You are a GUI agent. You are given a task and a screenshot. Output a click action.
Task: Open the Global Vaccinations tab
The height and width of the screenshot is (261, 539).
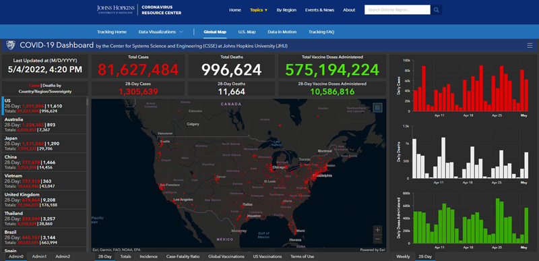pyautogui.click(x=226, y=256)
